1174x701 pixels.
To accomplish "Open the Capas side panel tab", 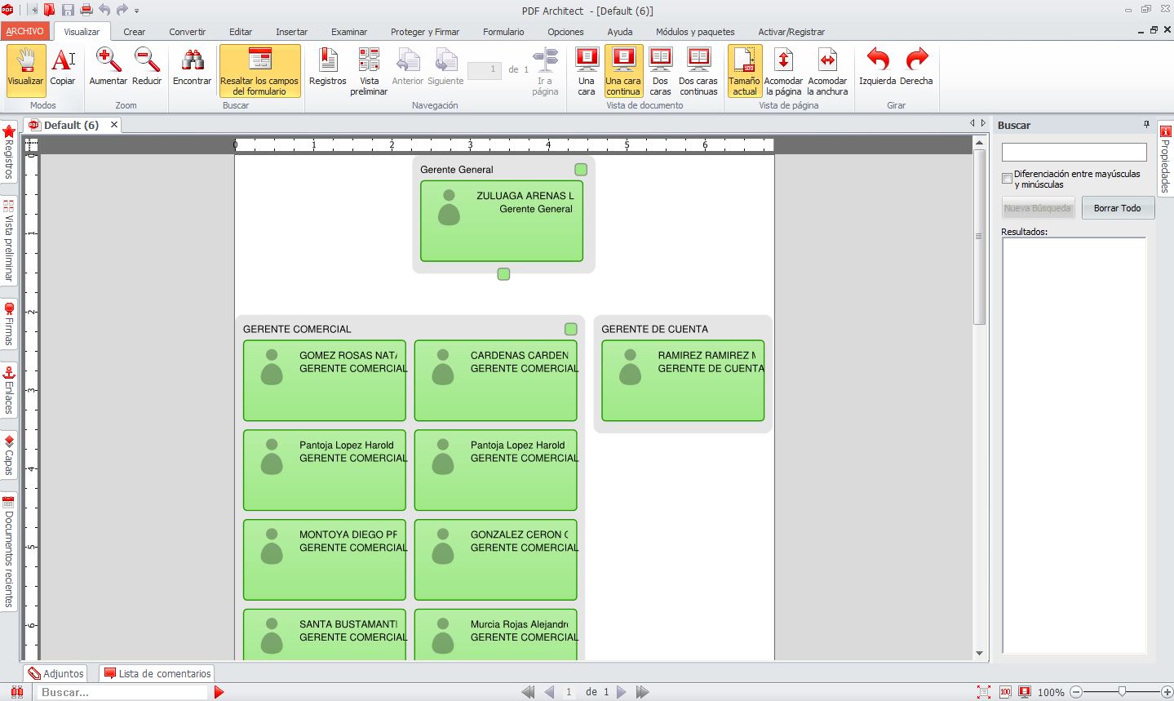I will point(9,455).
